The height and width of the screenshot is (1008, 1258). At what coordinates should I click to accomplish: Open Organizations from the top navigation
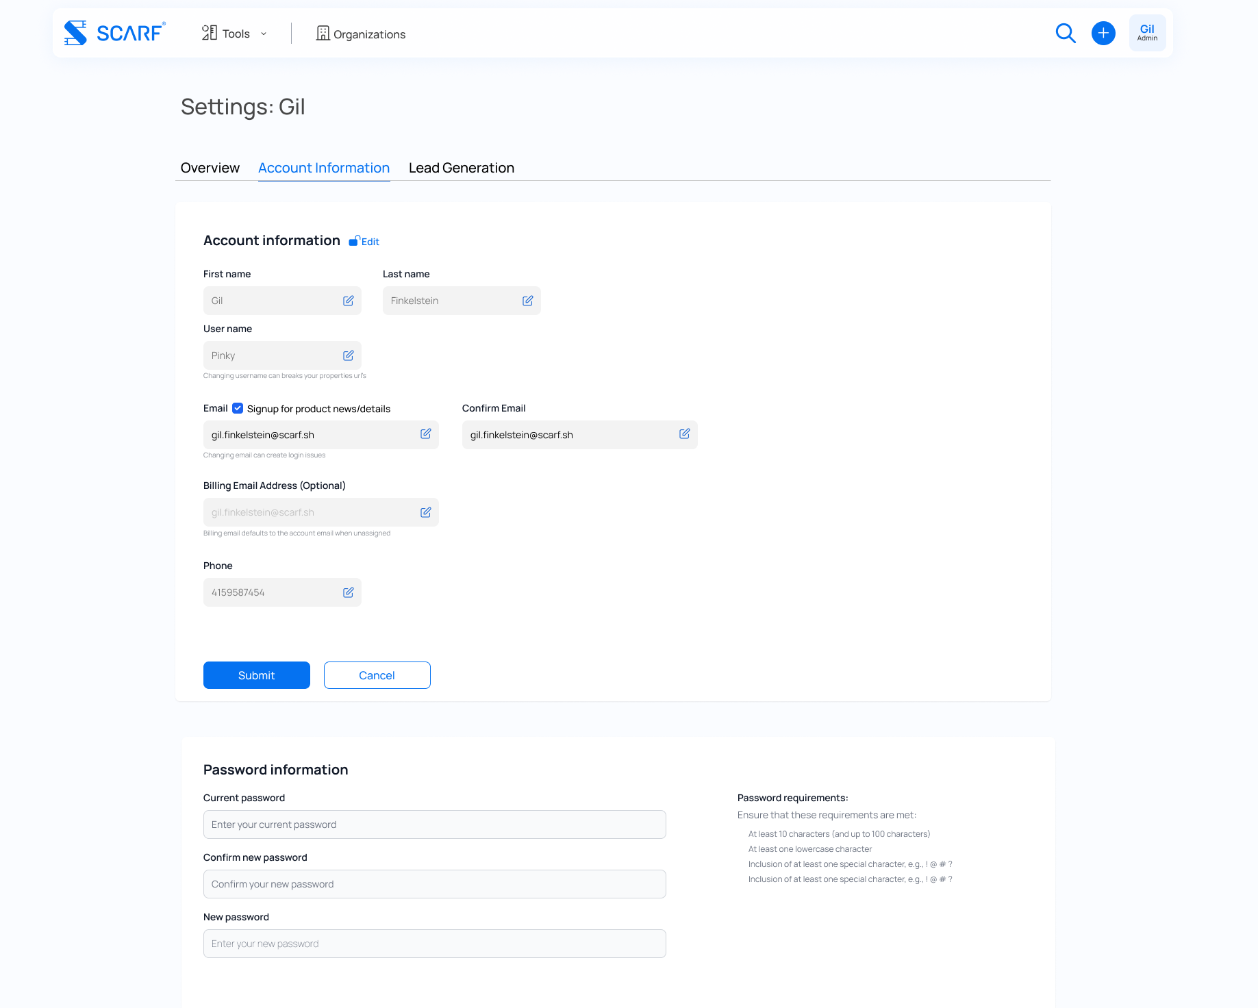click(361, 34)
